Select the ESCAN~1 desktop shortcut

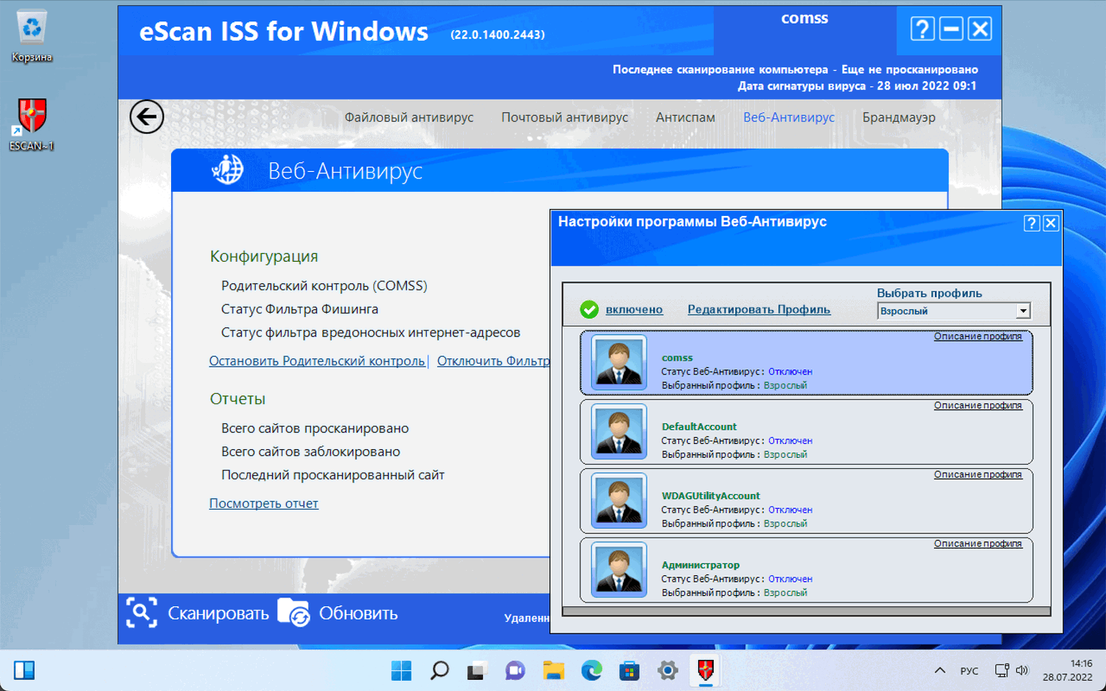click(32, 125)
